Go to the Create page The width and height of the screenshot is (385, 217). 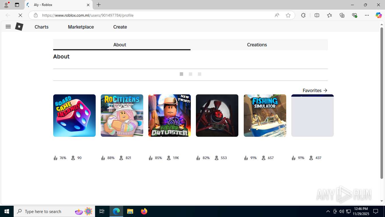120,27
